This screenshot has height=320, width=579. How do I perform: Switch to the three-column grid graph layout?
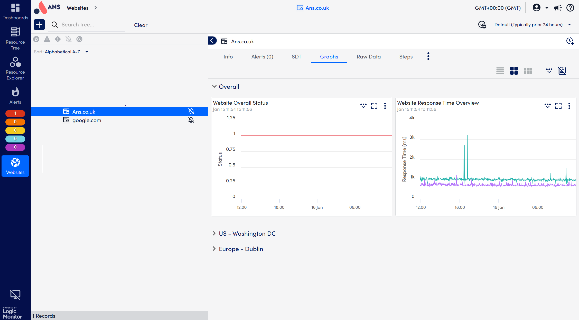click(x=528, y=71)
